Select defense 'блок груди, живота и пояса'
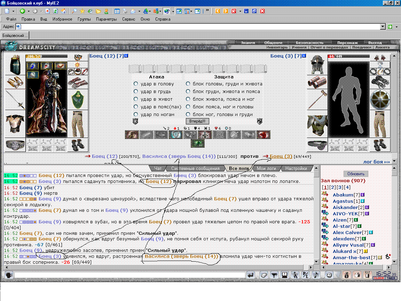 [x=188, y=91]
